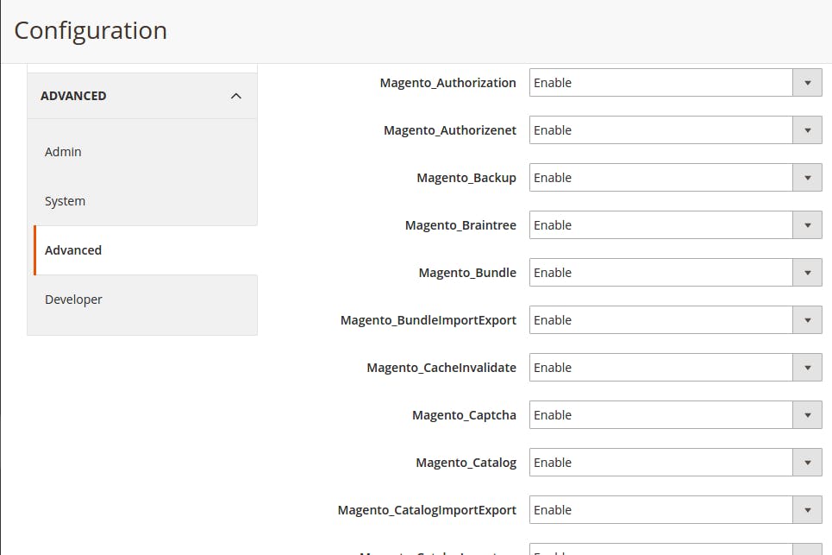Open Magento_Backup Enable dropdown
Image resolution: width=832 pixels, height=555 pixels.
click(x=675, y=178)
